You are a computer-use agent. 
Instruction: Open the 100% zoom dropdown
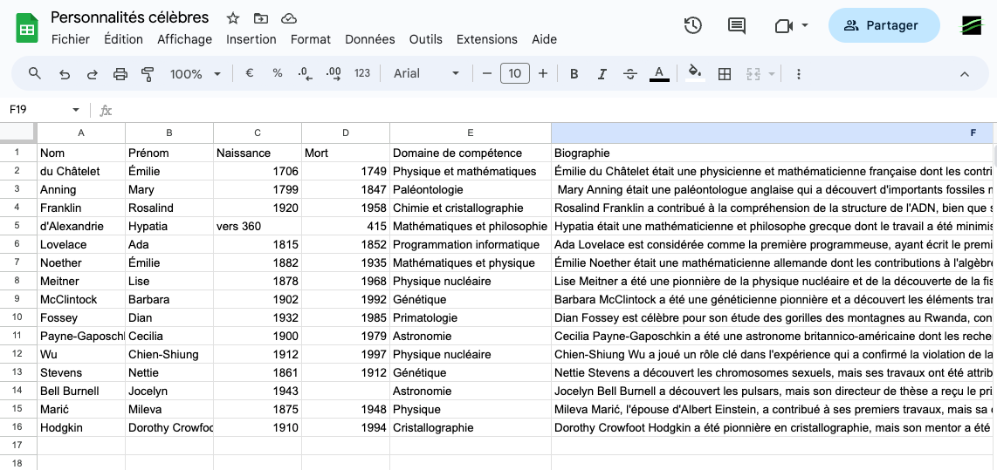(x=196, y=74)
